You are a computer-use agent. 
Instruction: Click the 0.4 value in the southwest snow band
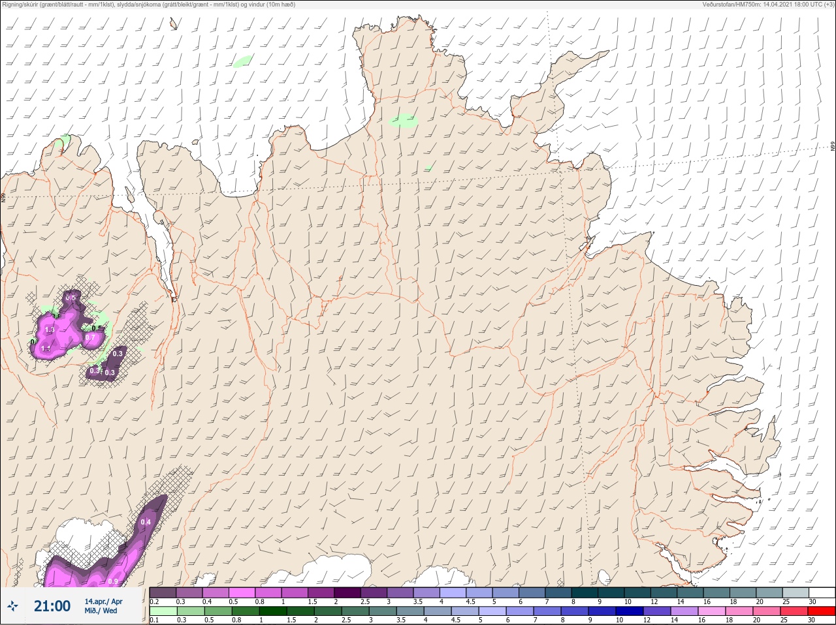coord(146,522)
